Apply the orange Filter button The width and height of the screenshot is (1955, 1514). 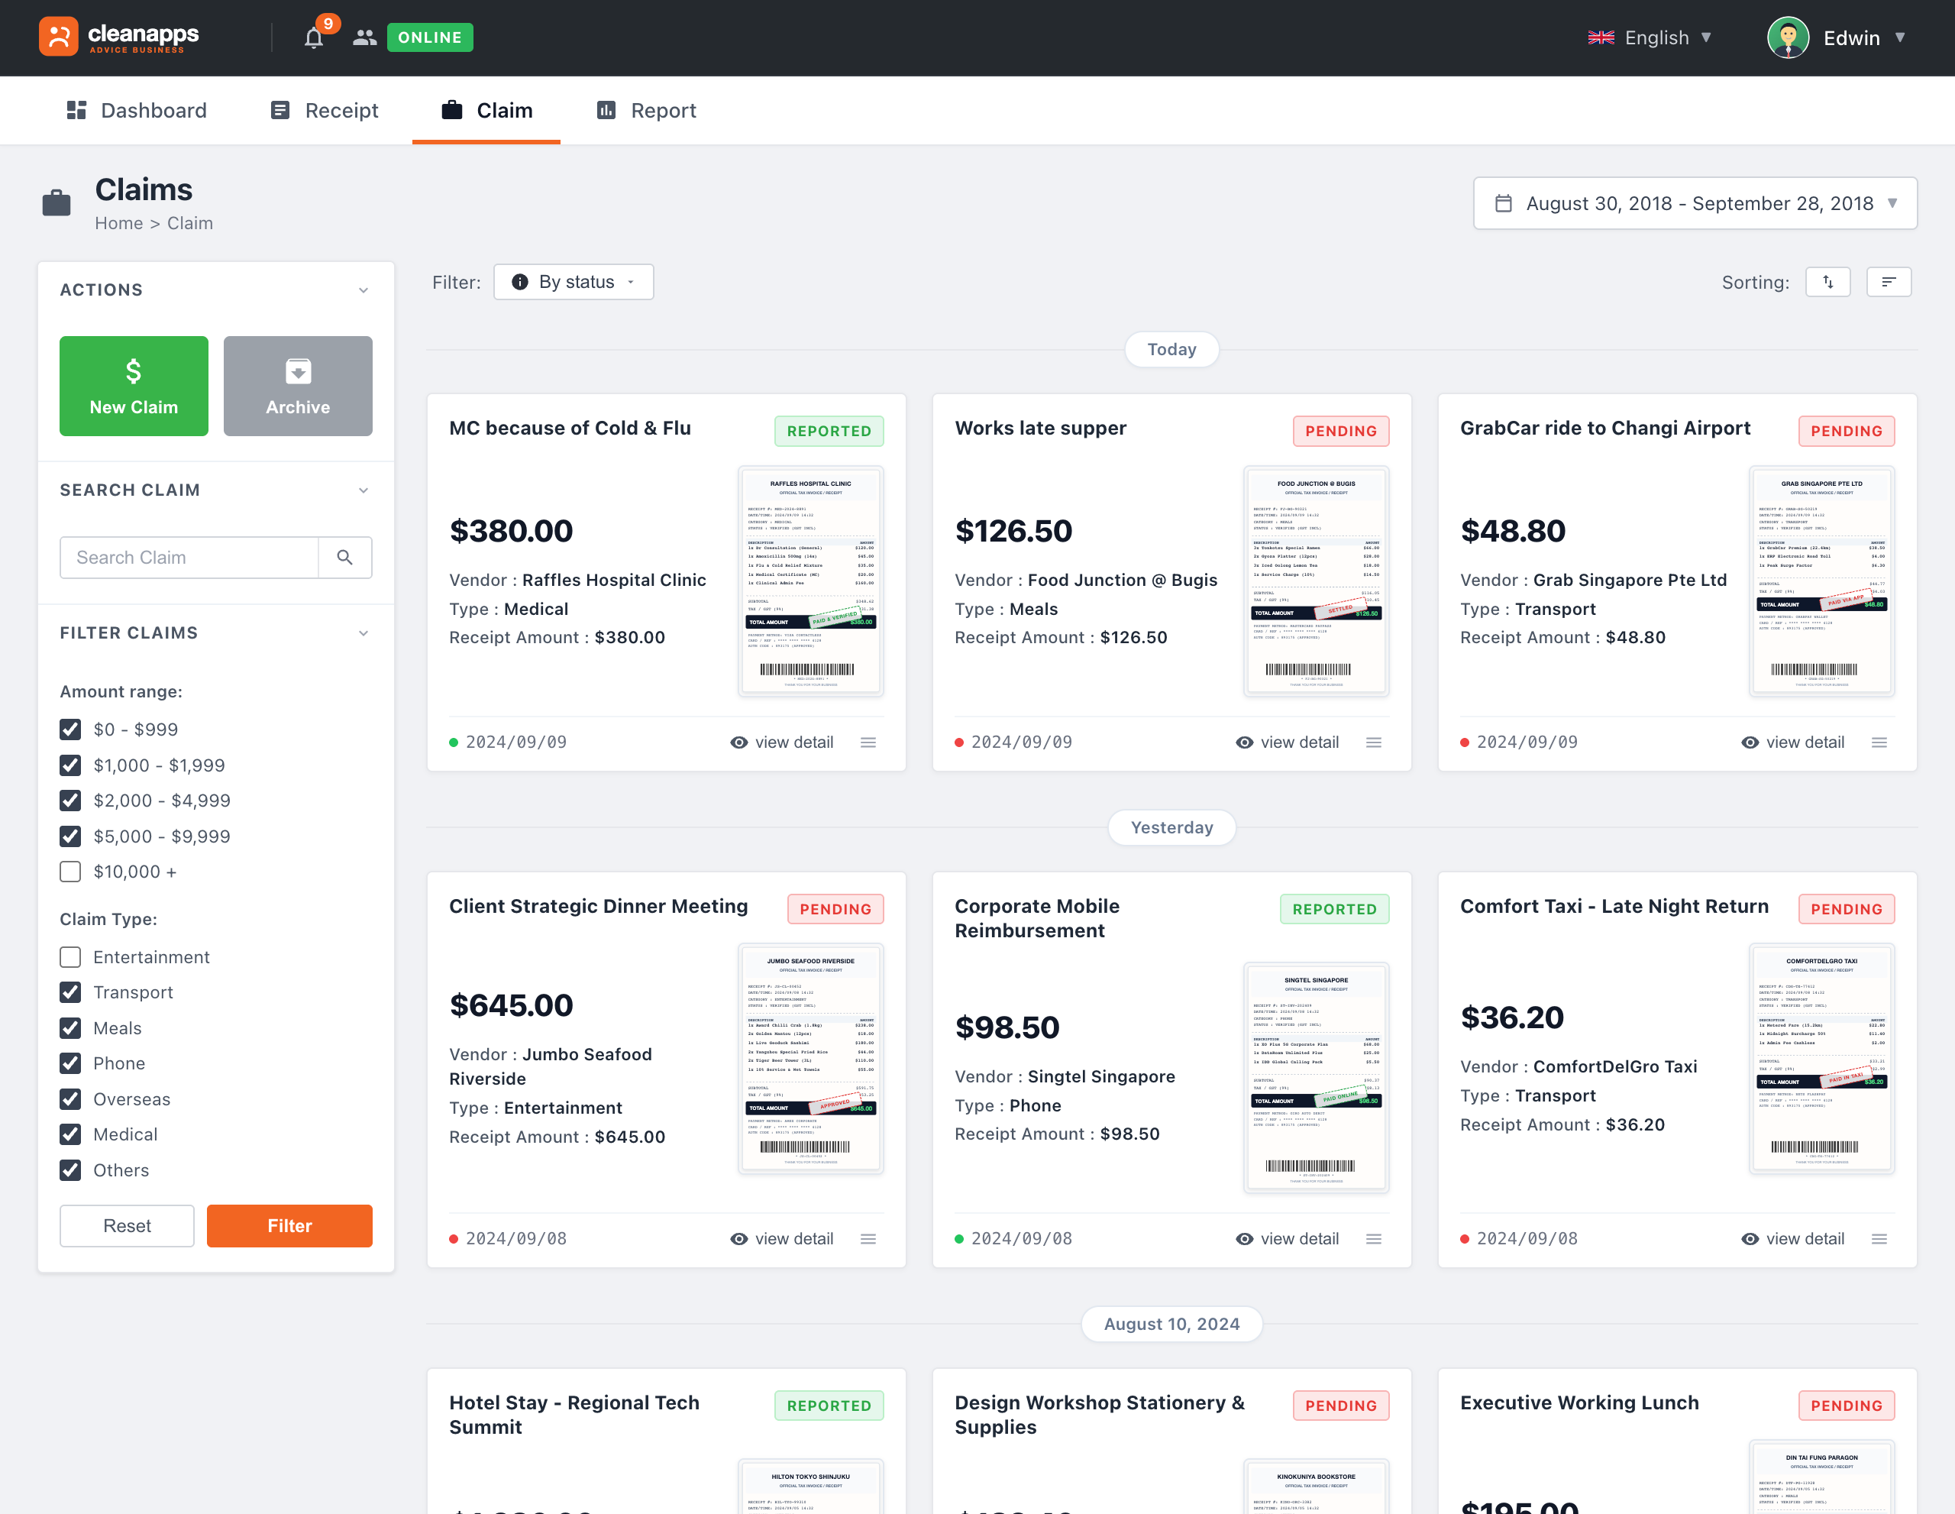click(x=289, y=1226)
